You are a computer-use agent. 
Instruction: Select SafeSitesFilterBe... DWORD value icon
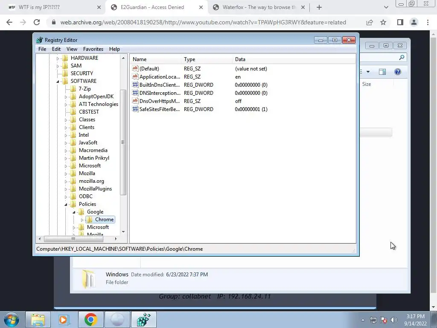pyautogui.click(x=135, y=109)
